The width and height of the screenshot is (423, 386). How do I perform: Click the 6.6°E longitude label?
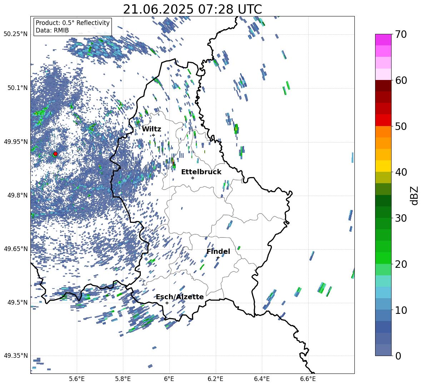pos(308,379)
